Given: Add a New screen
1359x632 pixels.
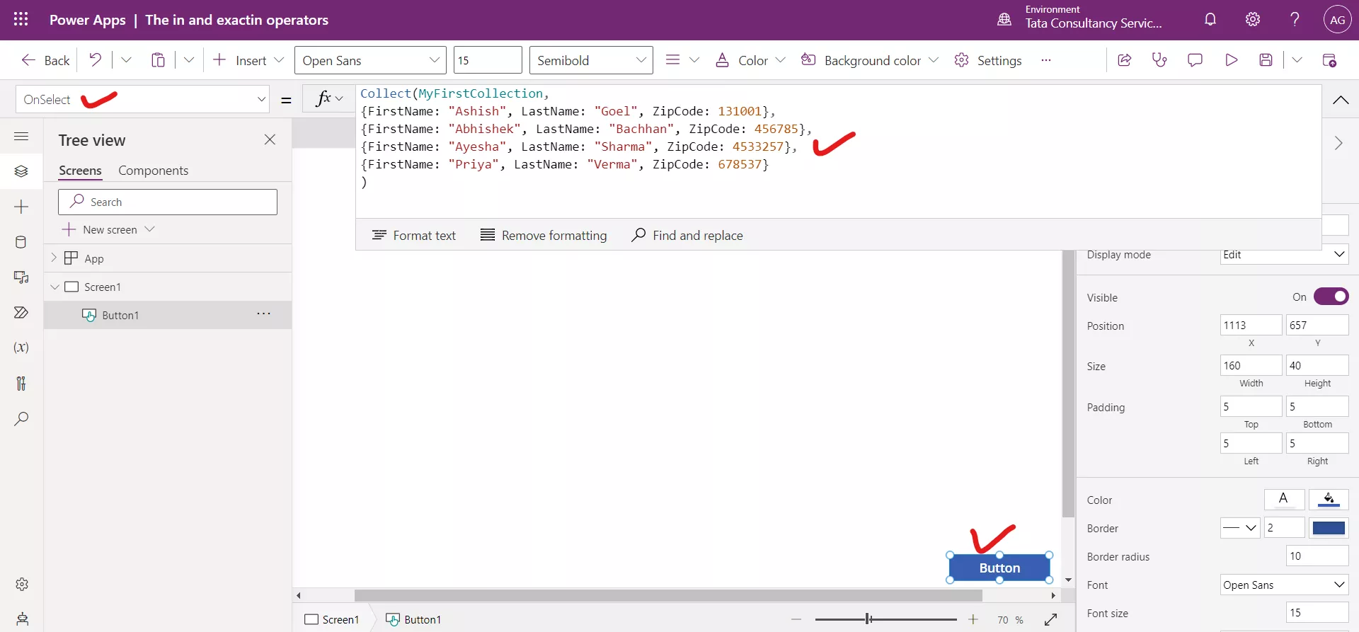Looking at the screenshot, I should point(108,229).
